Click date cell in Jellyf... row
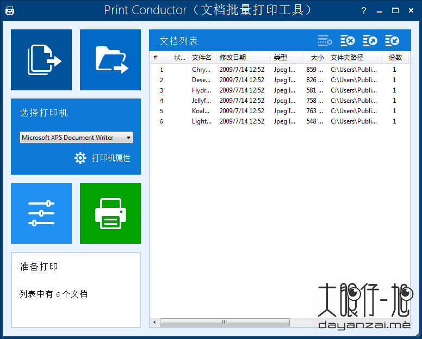The height and width of the screenshot is (339, 422). tap(241, 101)
